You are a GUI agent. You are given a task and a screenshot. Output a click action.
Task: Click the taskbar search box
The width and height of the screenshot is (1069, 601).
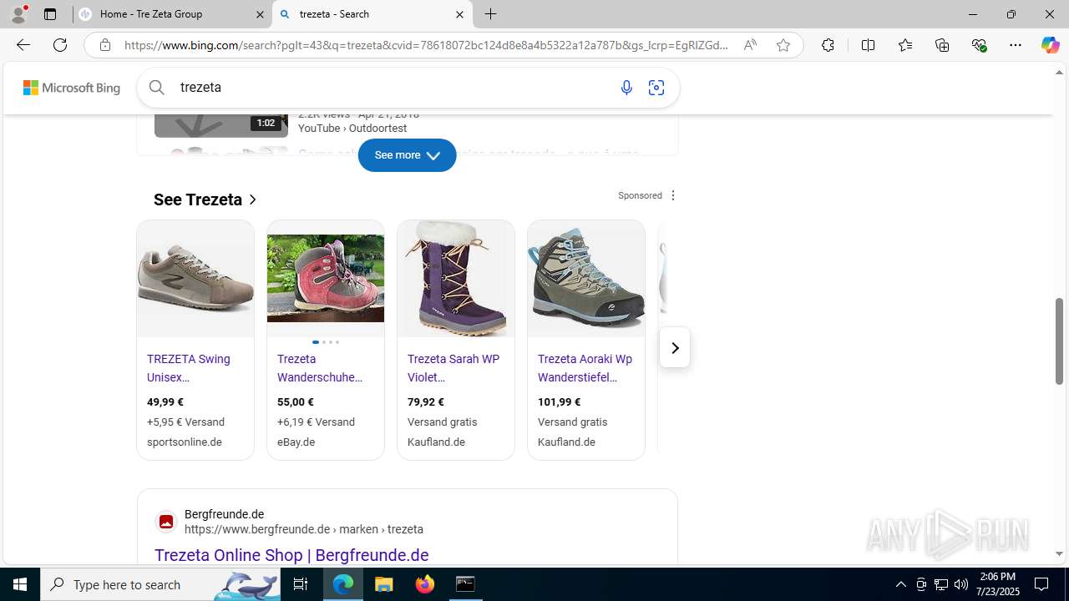[160, 584]
